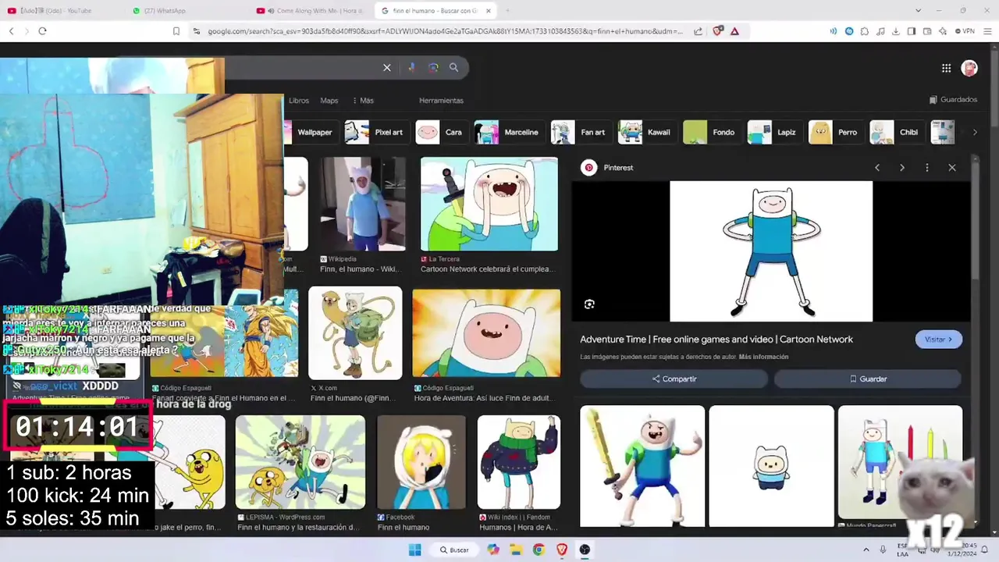Select the Cara suggestion chip

point(441,133)
